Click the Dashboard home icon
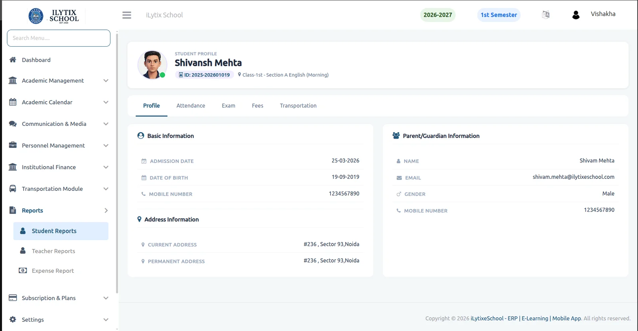638x331 pixels. coord(13,60)
